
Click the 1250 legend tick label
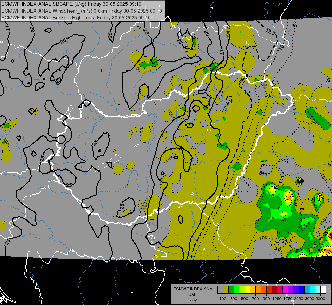(x=277, y=299)
